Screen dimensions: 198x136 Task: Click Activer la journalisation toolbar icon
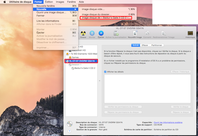(x=116, y=33)
